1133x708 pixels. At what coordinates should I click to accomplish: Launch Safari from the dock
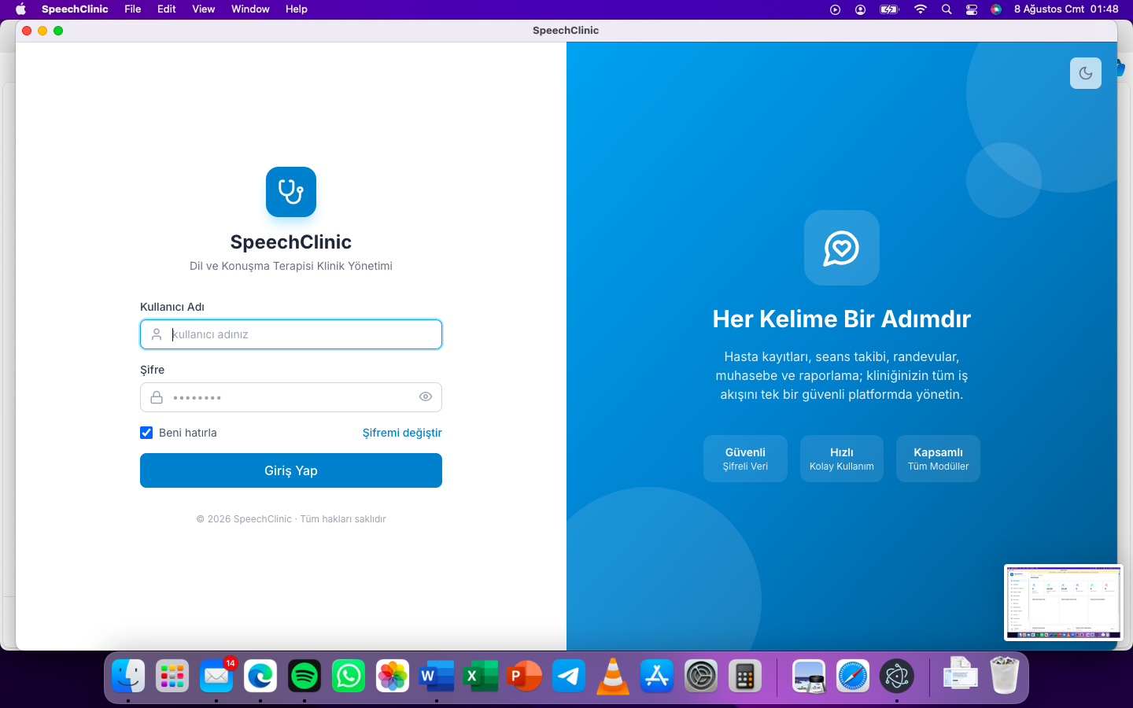(853, 676)
